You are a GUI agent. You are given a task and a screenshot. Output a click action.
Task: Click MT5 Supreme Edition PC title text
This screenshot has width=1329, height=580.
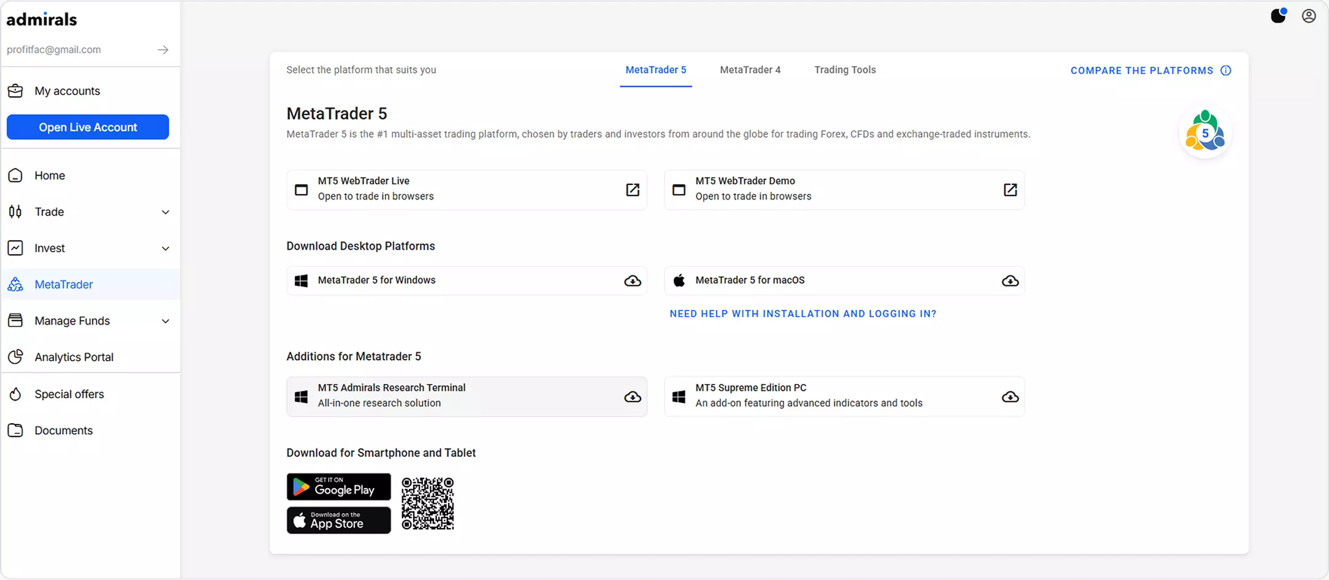(751, 388)
